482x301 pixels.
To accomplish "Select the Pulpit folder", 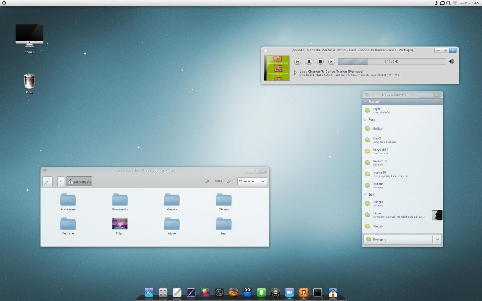I will 120,226.
